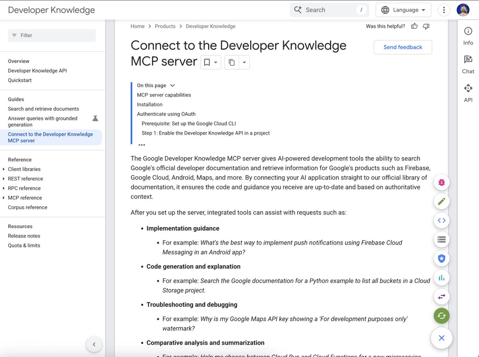Click the Guides sidebar heading
479x357 pixels.
(16, 99)
